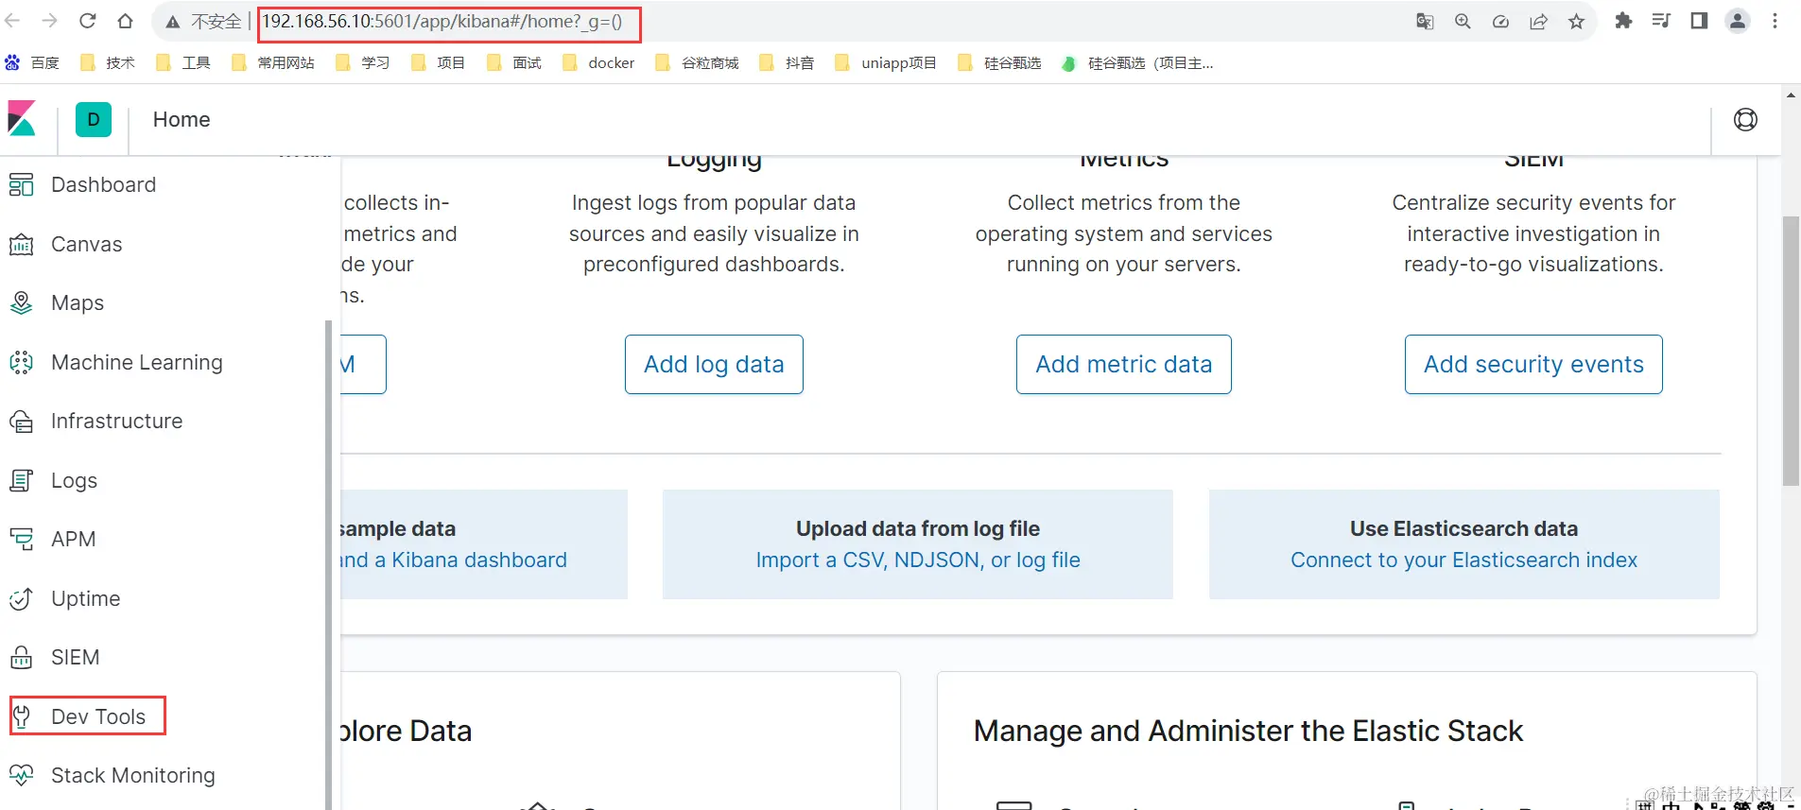Click the Dev Tools wrench icon
1801x810 pixels.
pyautogui.click(x=21, y=717)
